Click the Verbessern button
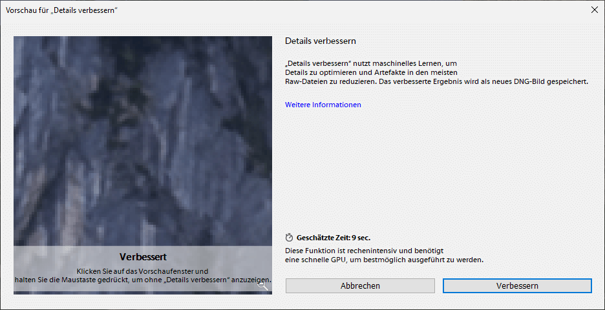 (517, 285)
